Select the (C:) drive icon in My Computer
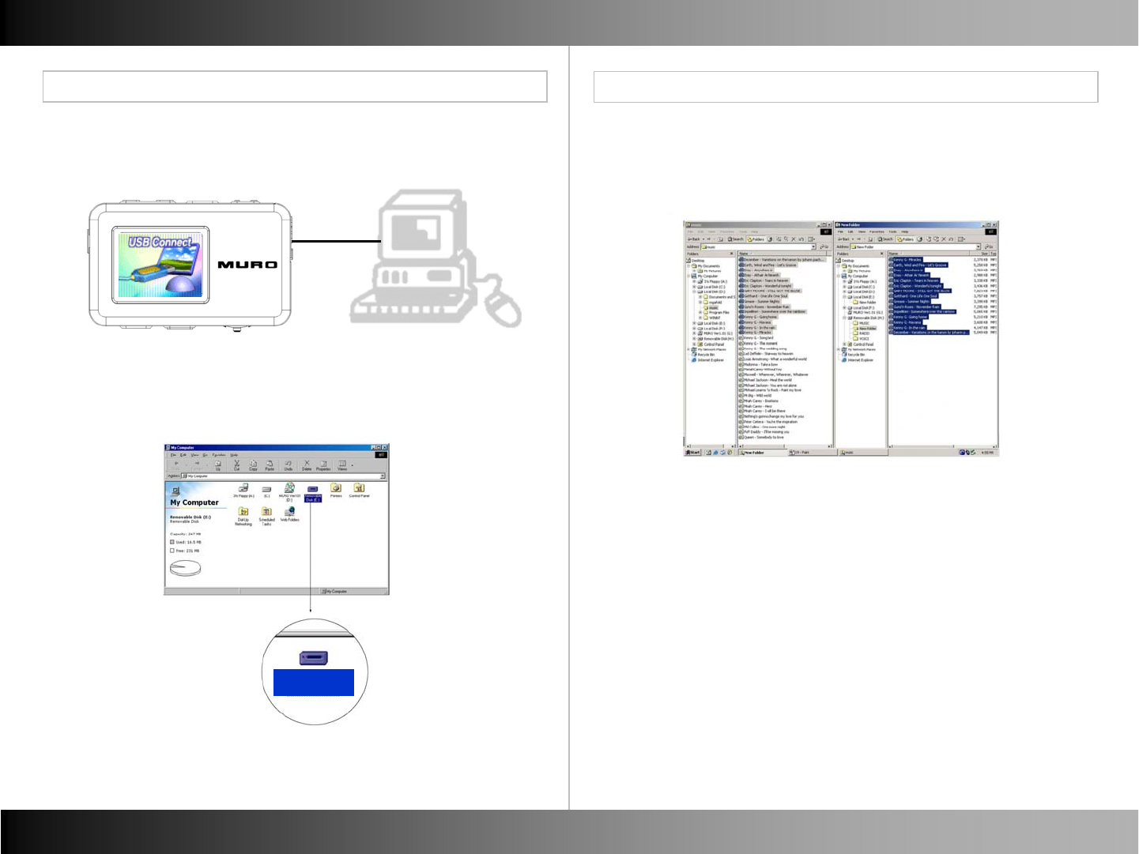The width and height of the screenshot is (1139, 854). (267, 491)
